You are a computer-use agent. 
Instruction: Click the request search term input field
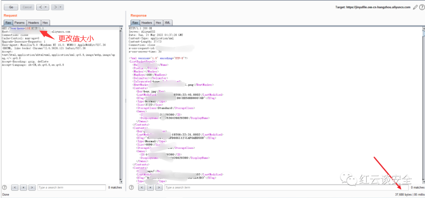pos(71,188)
